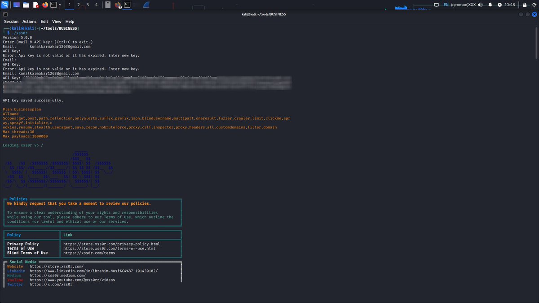
Task: Lock the screen with padlock icon
Action: click(x=524, y=4)
